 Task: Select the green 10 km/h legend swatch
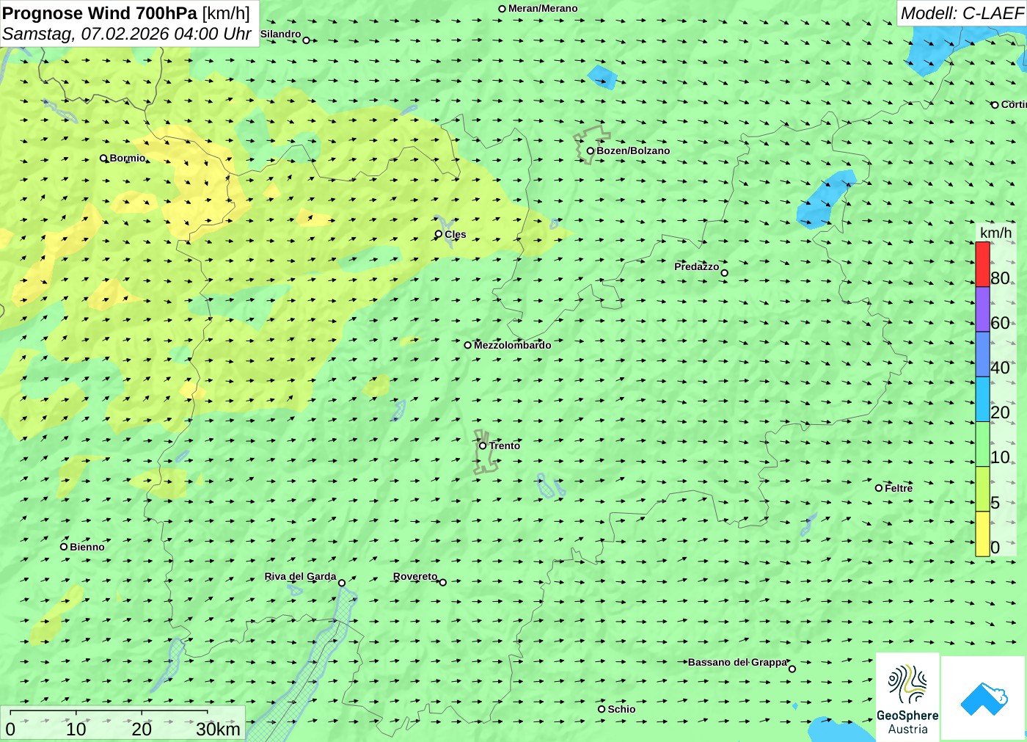point(982,443)
